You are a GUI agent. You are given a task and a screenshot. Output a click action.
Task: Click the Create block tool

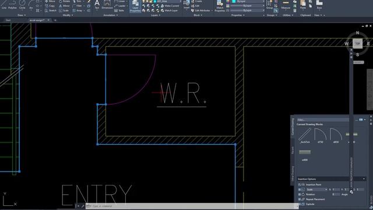click(197, 1)
